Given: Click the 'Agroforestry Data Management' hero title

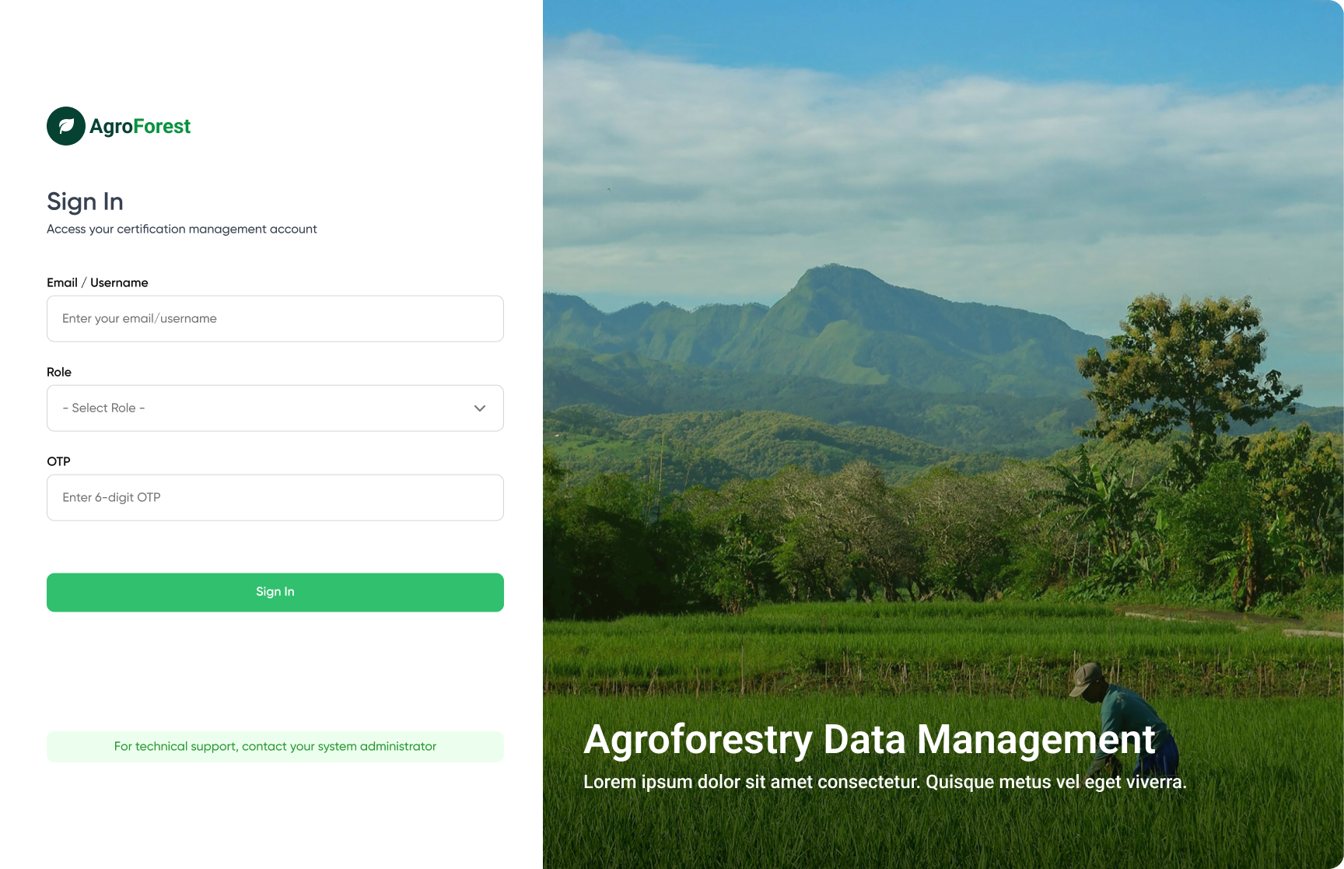Looking at the screenshot, I should coord(870,741).
